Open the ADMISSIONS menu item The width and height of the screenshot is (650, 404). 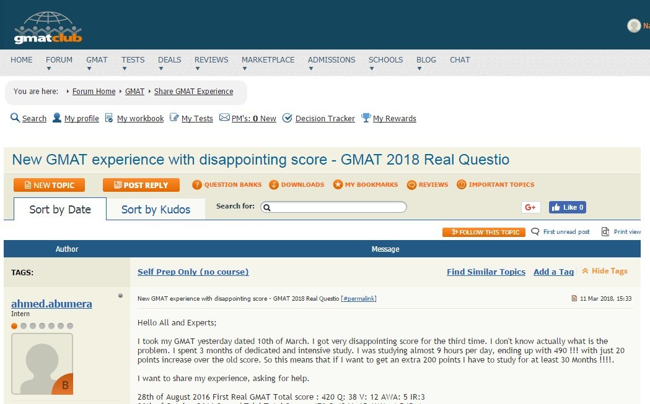coord(332,59)
